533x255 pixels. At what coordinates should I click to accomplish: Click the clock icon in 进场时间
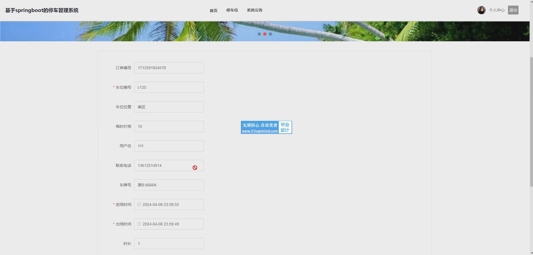click(139, 205)
